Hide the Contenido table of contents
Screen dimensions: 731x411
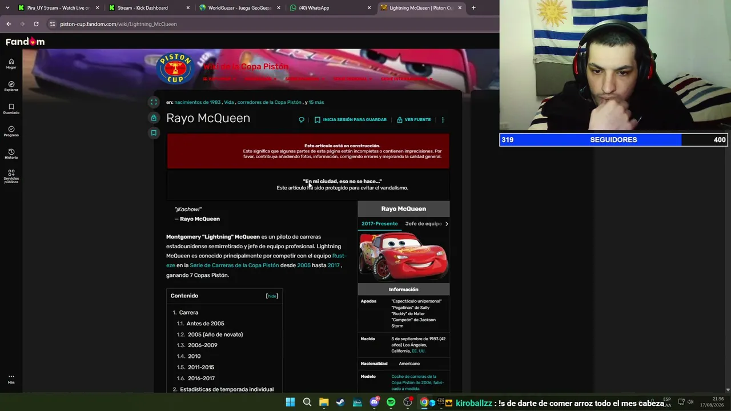pos(272,296)
